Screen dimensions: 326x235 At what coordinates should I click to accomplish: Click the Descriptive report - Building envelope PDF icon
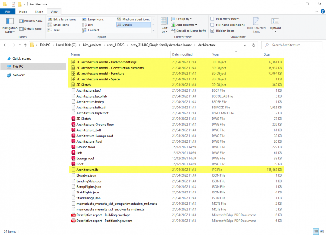click(73, 215)
